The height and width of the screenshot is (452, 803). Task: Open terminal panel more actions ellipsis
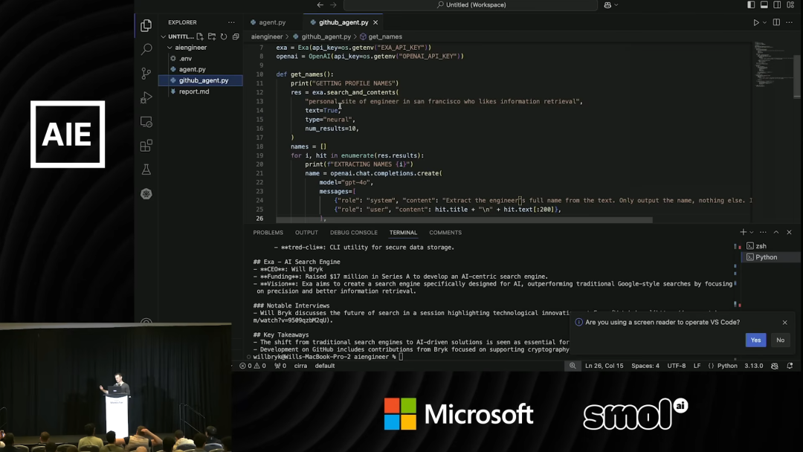[763, 232]
